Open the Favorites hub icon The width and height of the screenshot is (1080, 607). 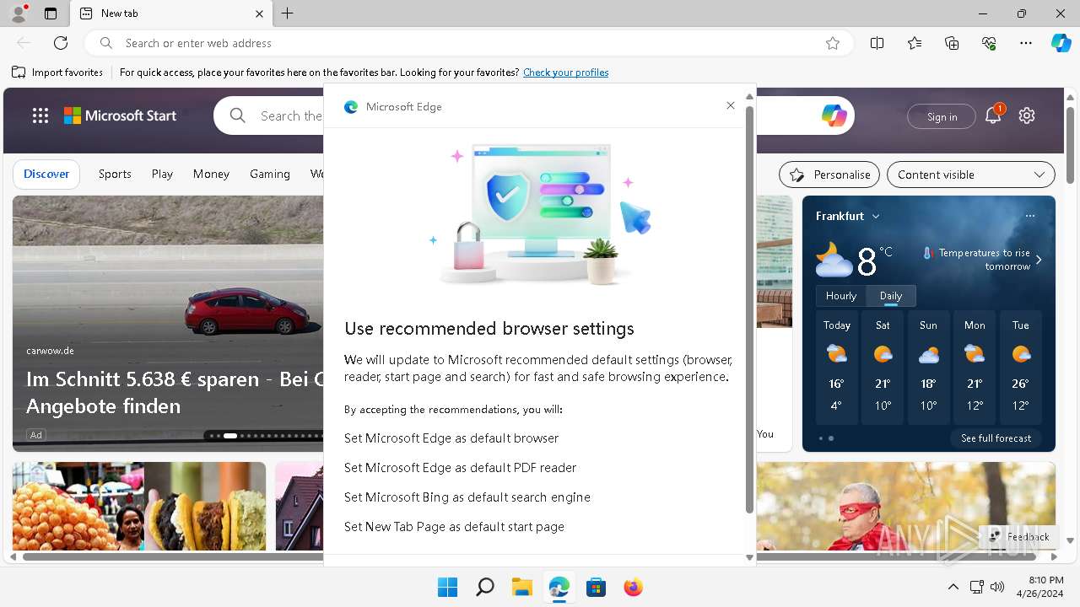(915, 43)
